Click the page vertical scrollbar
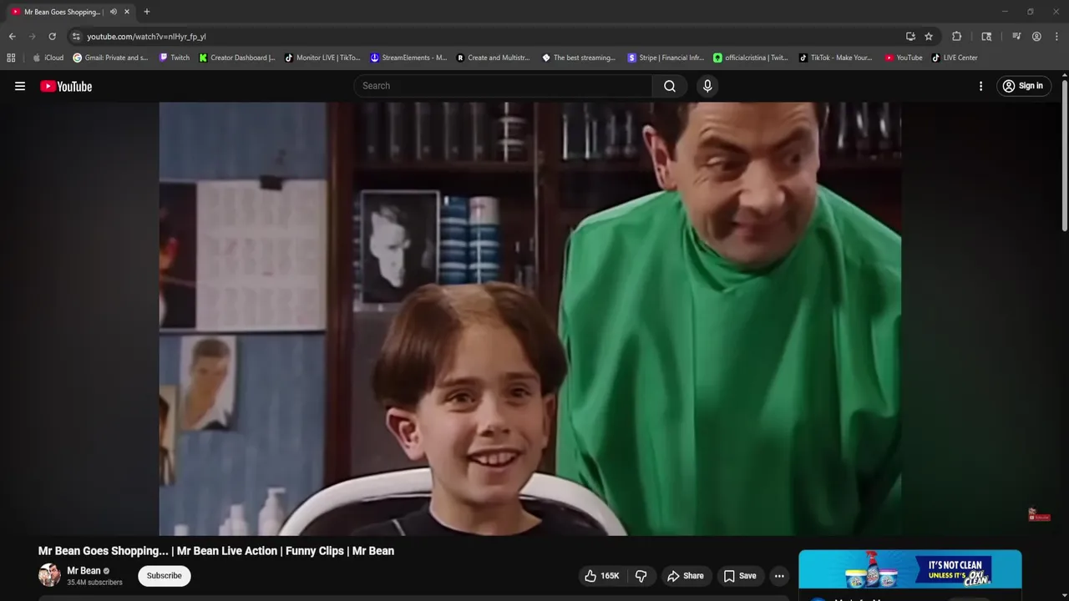The height and width of the screenshot is (601, 1069). [x=1064, y=155]
